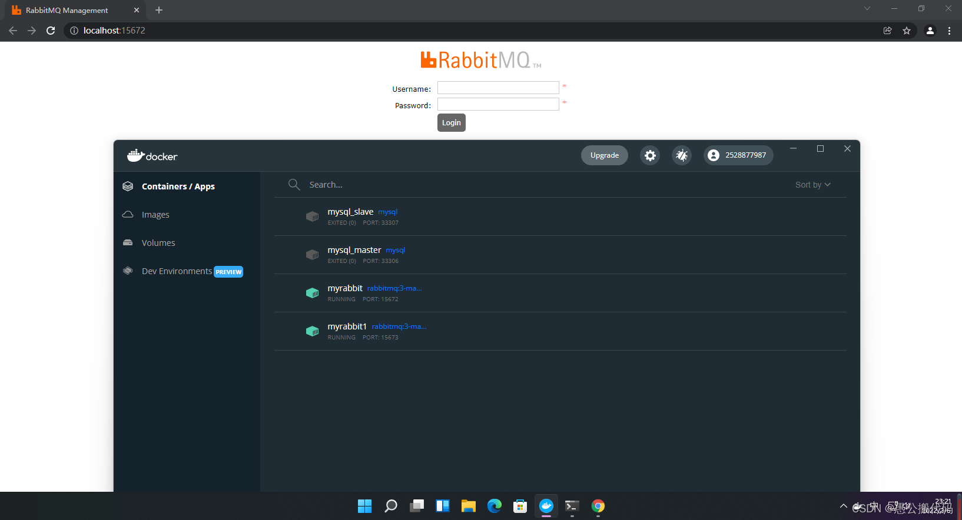Close the RabbitMQ Management tab

point(137,10)
